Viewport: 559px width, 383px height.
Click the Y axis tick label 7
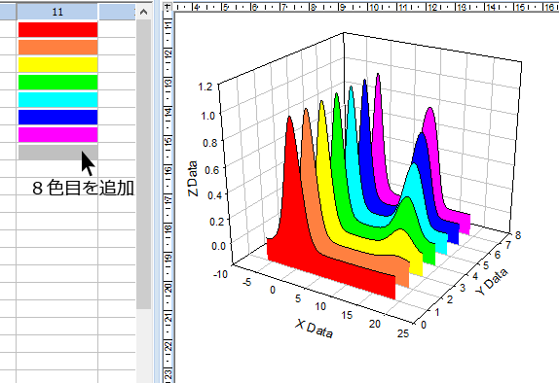click(508, 245)
